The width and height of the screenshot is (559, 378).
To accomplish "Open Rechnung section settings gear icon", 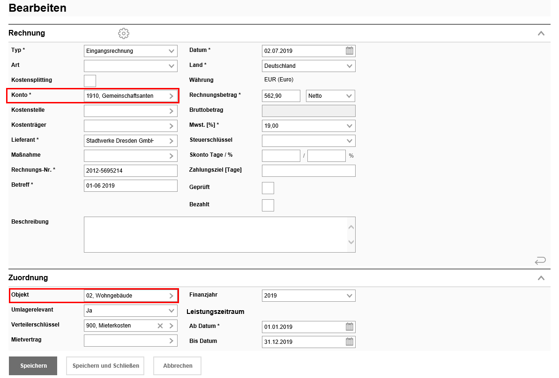I will (124, 33).
